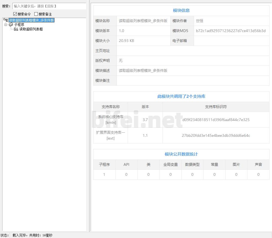
Task: Click the 模块信息 section header
Action: click(x=181, y=11)
